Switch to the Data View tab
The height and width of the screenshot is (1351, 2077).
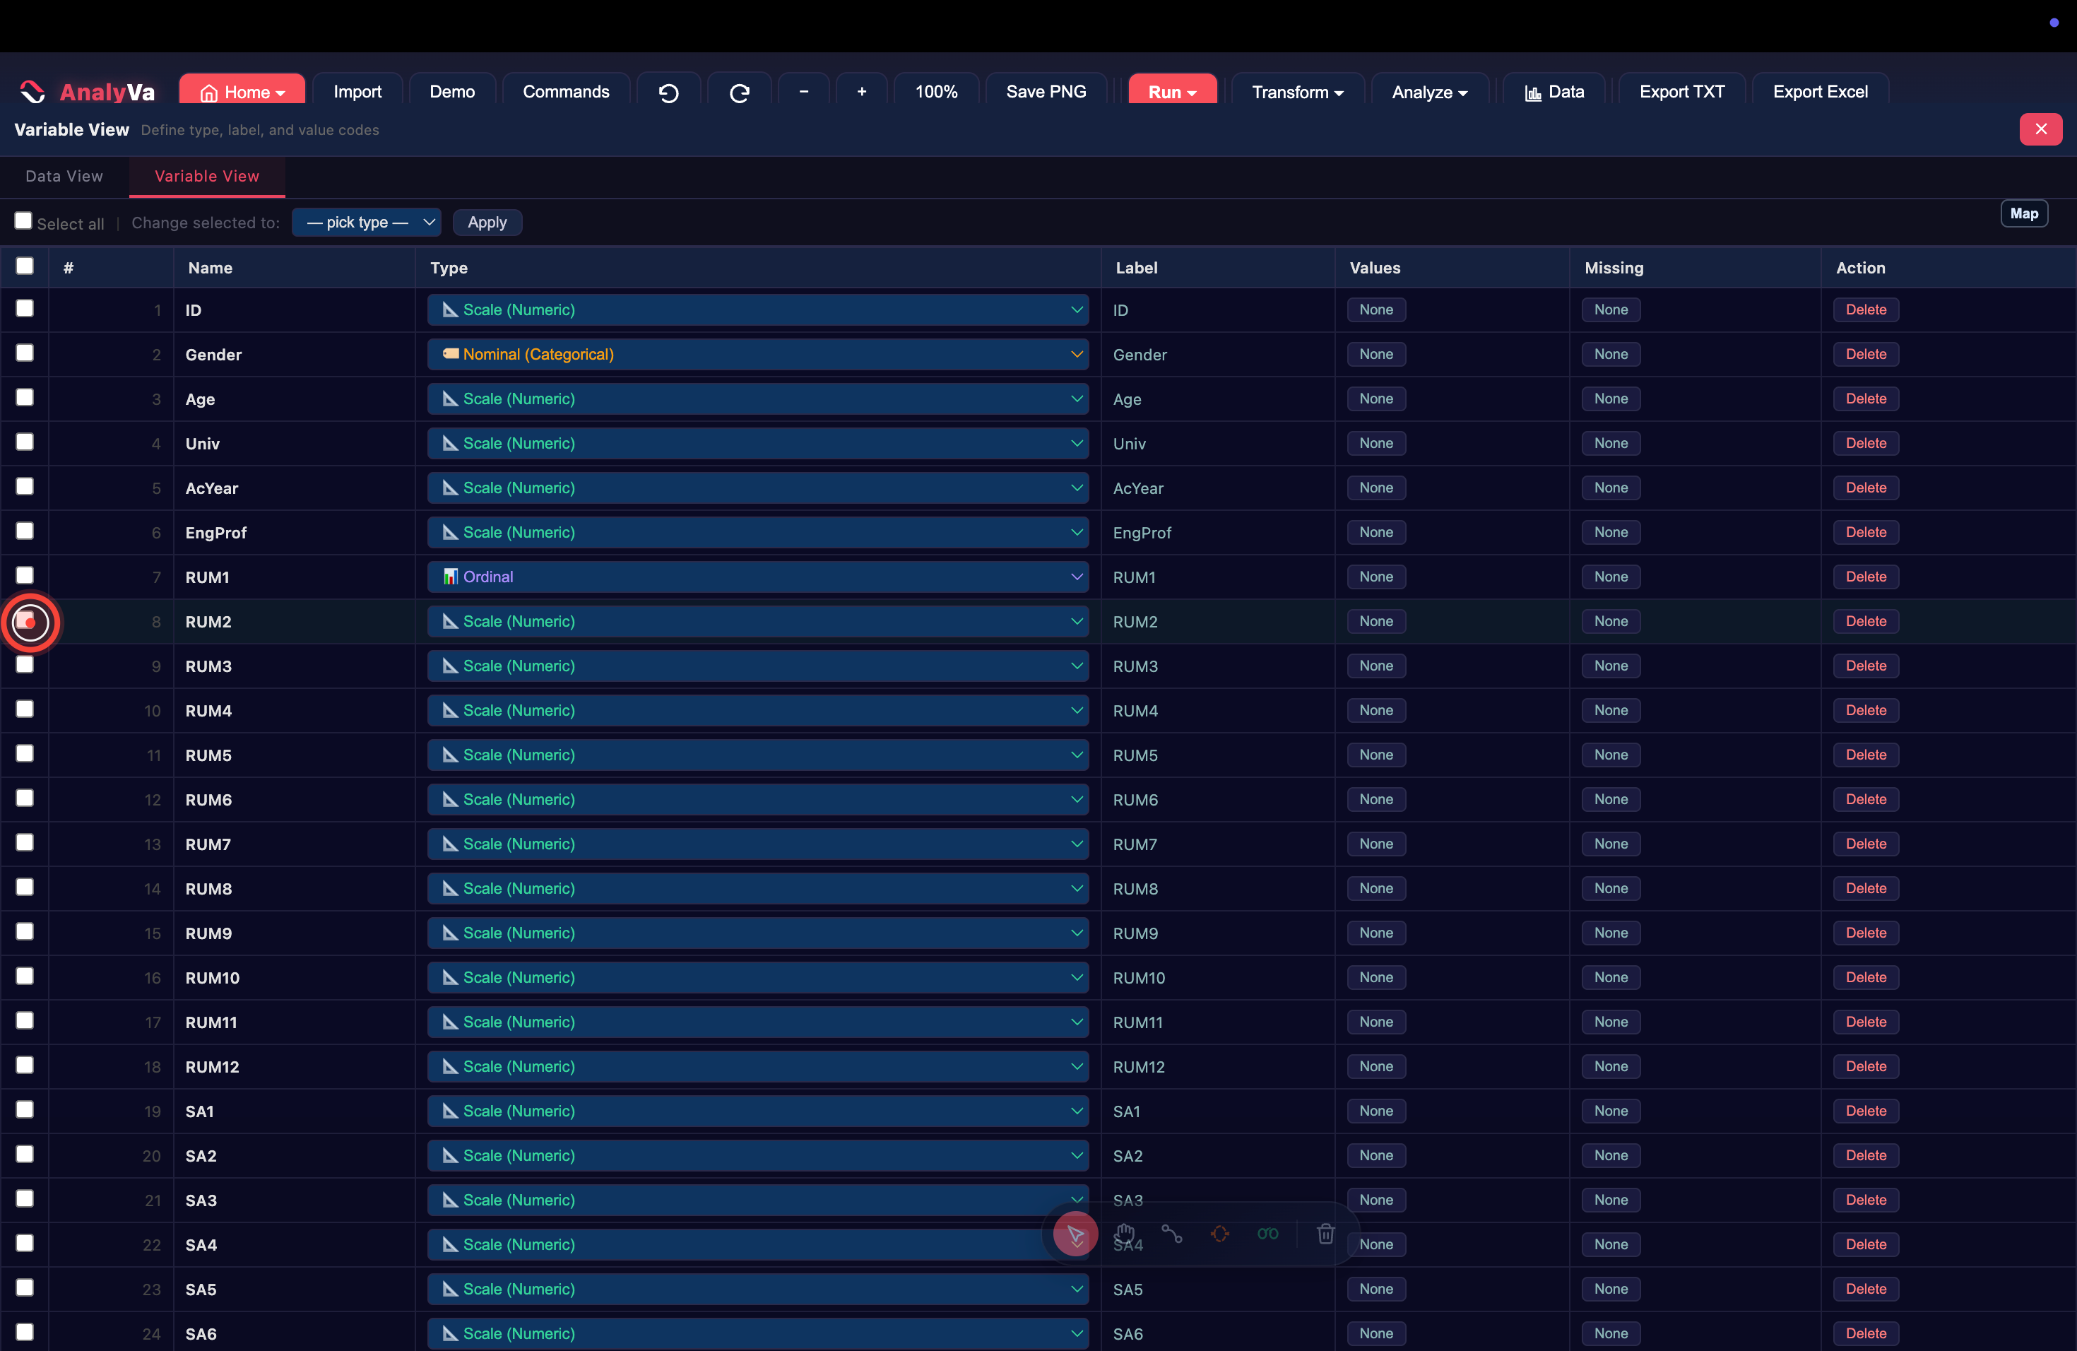(x=64, y=176)
